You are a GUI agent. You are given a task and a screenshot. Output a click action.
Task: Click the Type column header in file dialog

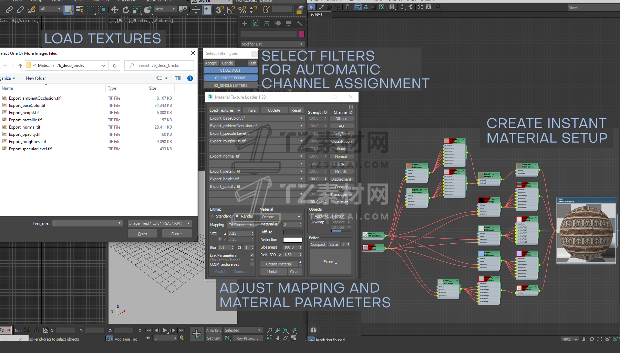coord(126,88)
